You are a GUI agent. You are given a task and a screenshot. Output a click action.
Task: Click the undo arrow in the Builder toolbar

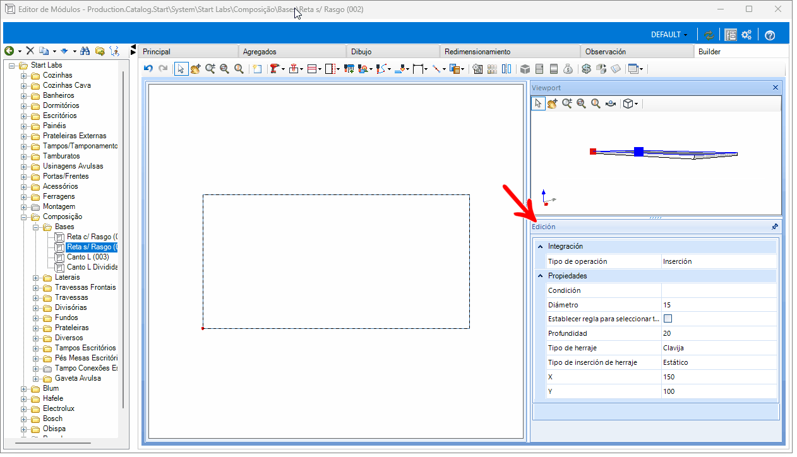(x=148, y=69)
